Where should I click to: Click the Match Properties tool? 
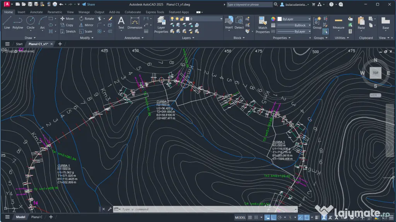click(263, 24)
